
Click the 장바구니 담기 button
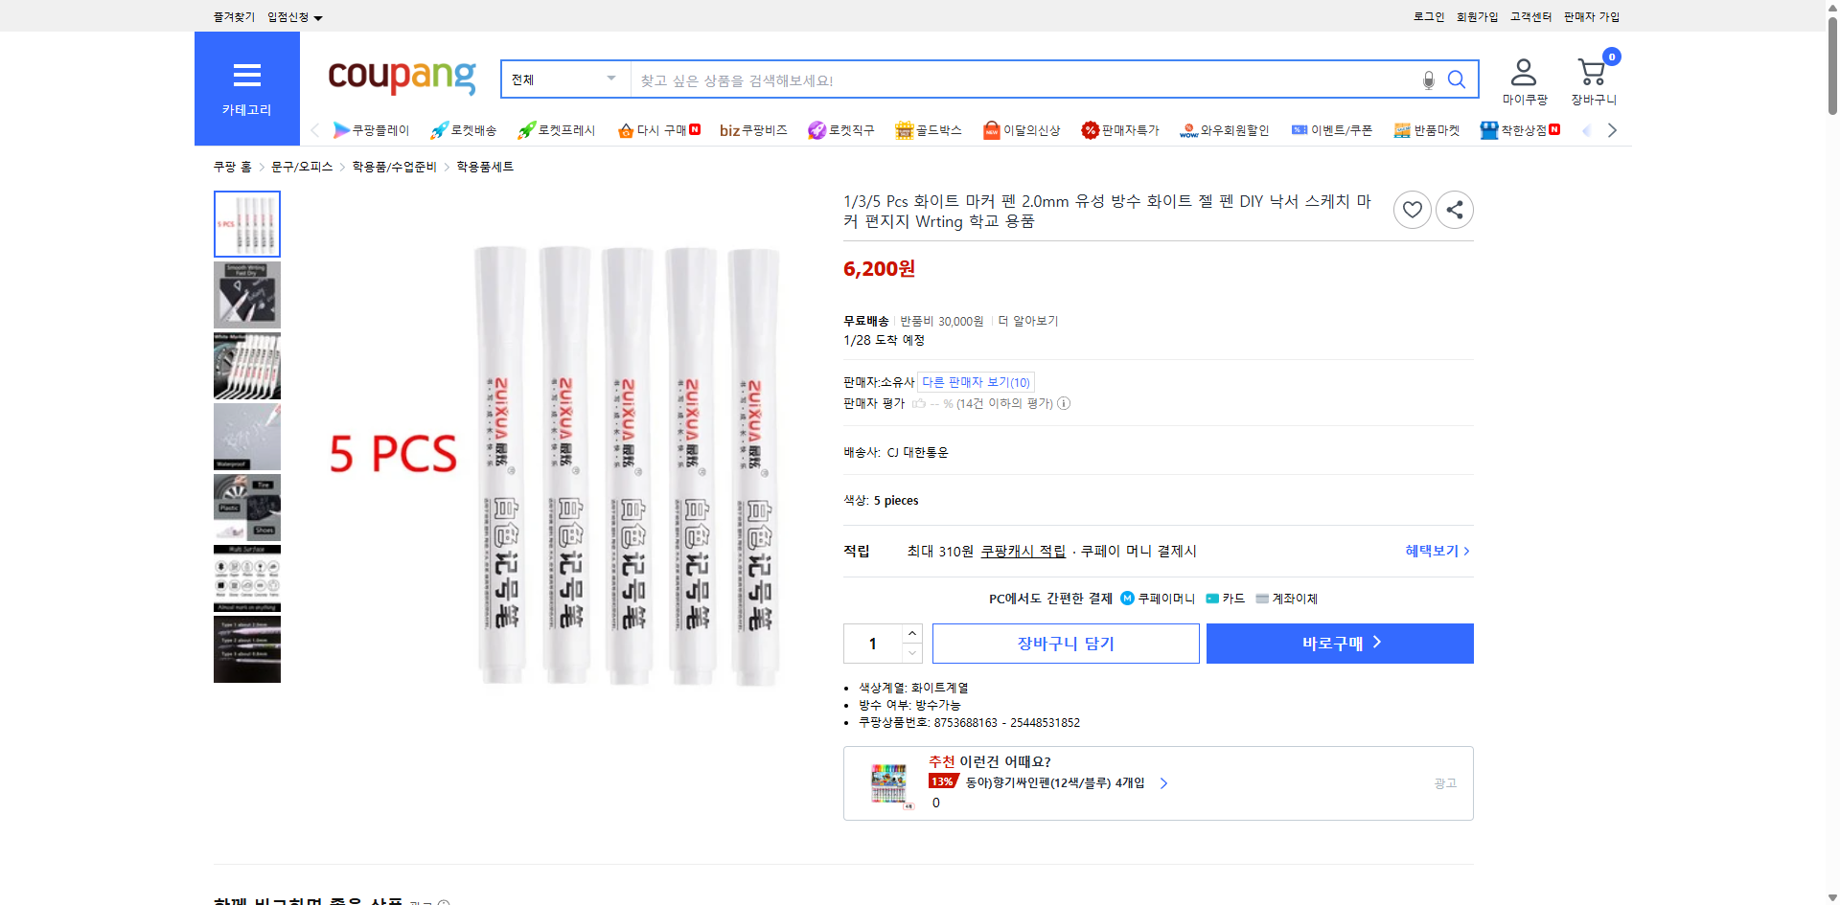[1065, 643]
